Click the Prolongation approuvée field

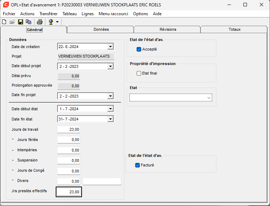pyautogui.click(x=68, y=86)
